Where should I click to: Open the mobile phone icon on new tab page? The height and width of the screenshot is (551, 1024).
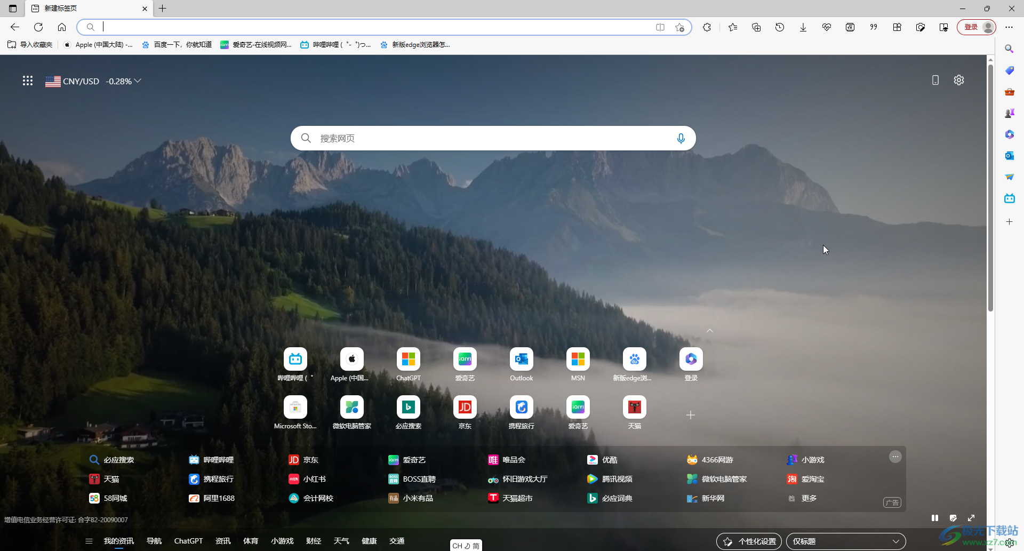[935, 80]
